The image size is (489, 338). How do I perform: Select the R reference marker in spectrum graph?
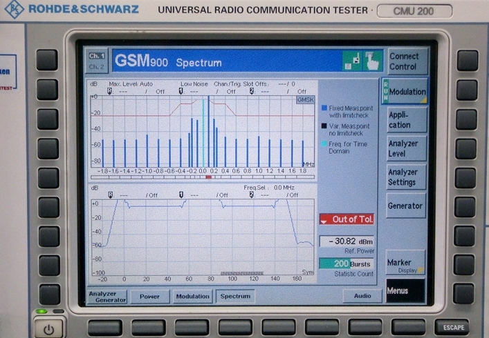click(109, 91)
